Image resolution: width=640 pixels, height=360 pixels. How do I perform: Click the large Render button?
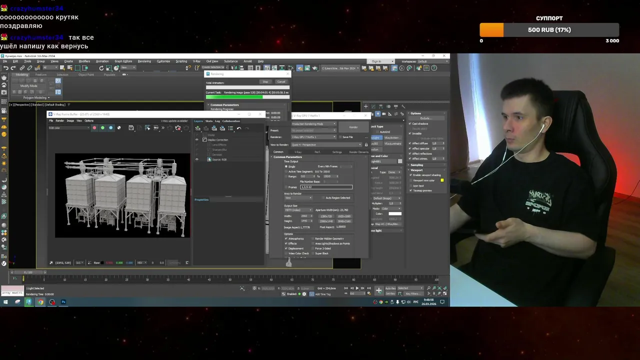pos(353,127)
